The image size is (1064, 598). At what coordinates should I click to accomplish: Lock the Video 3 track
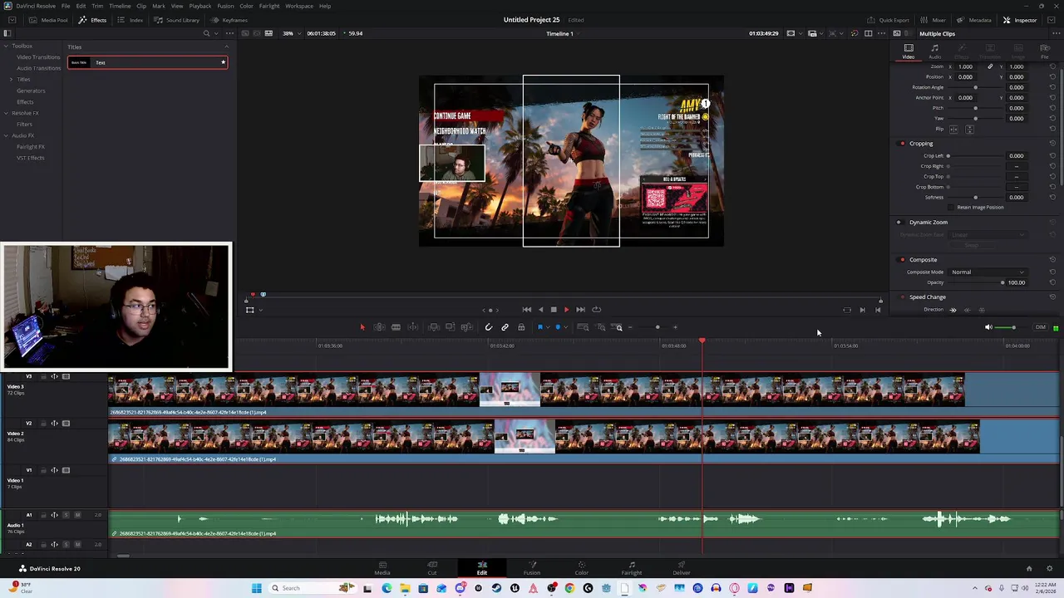pyautogui.click(x=43, y=376)
